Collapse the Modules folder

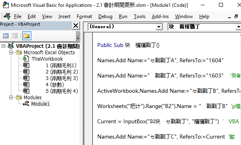click(11, 97)
